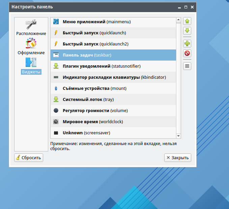Minimize the Настроить панель window
The width and height of the screenshot is (229, 209).
(x=179, y=7)
